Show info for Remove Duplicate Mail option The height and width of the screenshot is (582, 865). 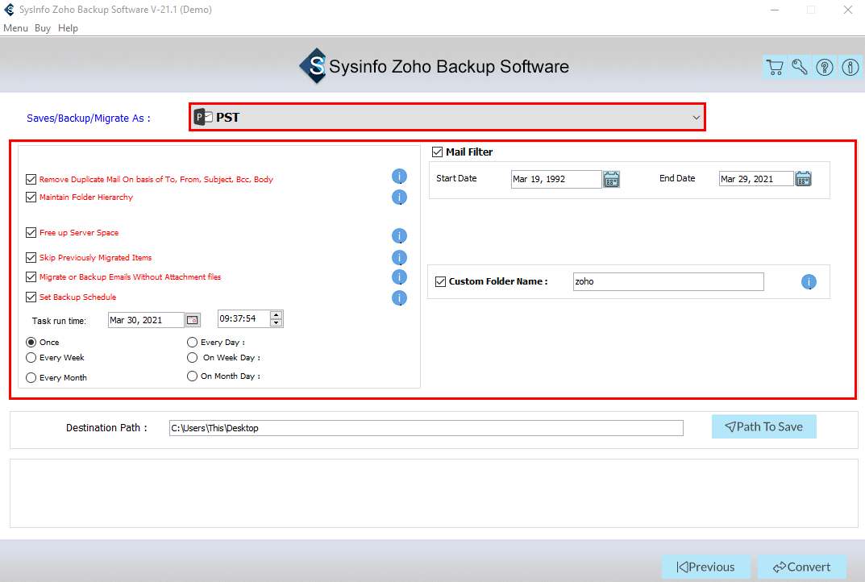click(x=399, y=177)
